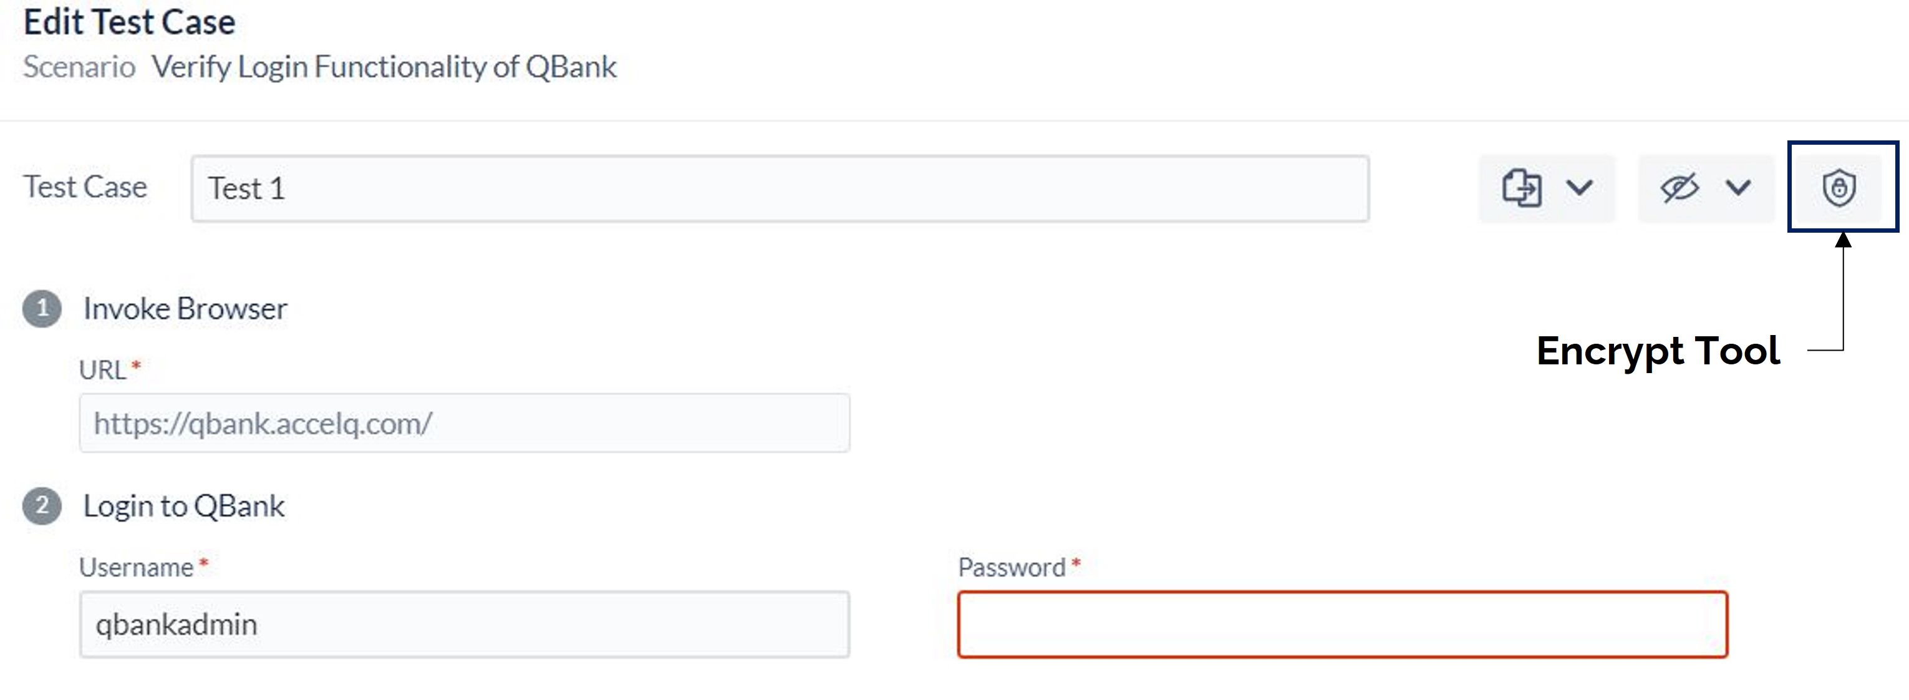1909x700 pixels.
Task: Click the Scenario label text
Action: [79, 67]
